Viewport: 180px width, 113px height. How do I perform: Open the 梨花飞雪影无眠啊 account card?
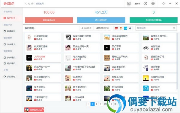[82, 38]
